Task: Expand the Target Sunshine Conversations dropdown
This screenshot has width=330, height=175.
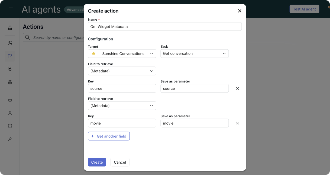Action: tap(122, 54)
